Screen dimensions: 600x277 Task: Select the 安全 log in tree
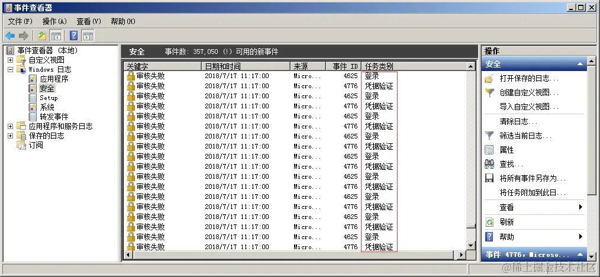(47, 88)
